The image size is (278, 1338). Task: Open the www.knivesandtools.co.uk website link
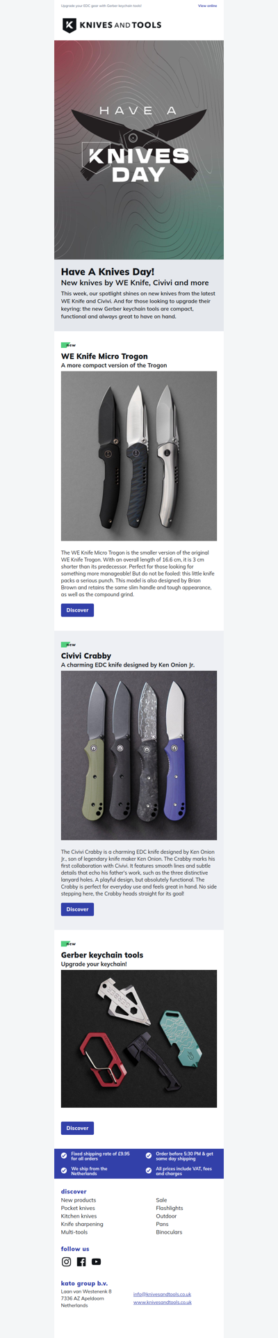coord(163,1302)
